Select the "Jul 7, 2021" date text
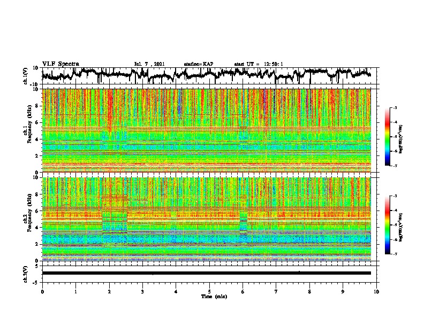424x327 pixels. pos(149,64)
